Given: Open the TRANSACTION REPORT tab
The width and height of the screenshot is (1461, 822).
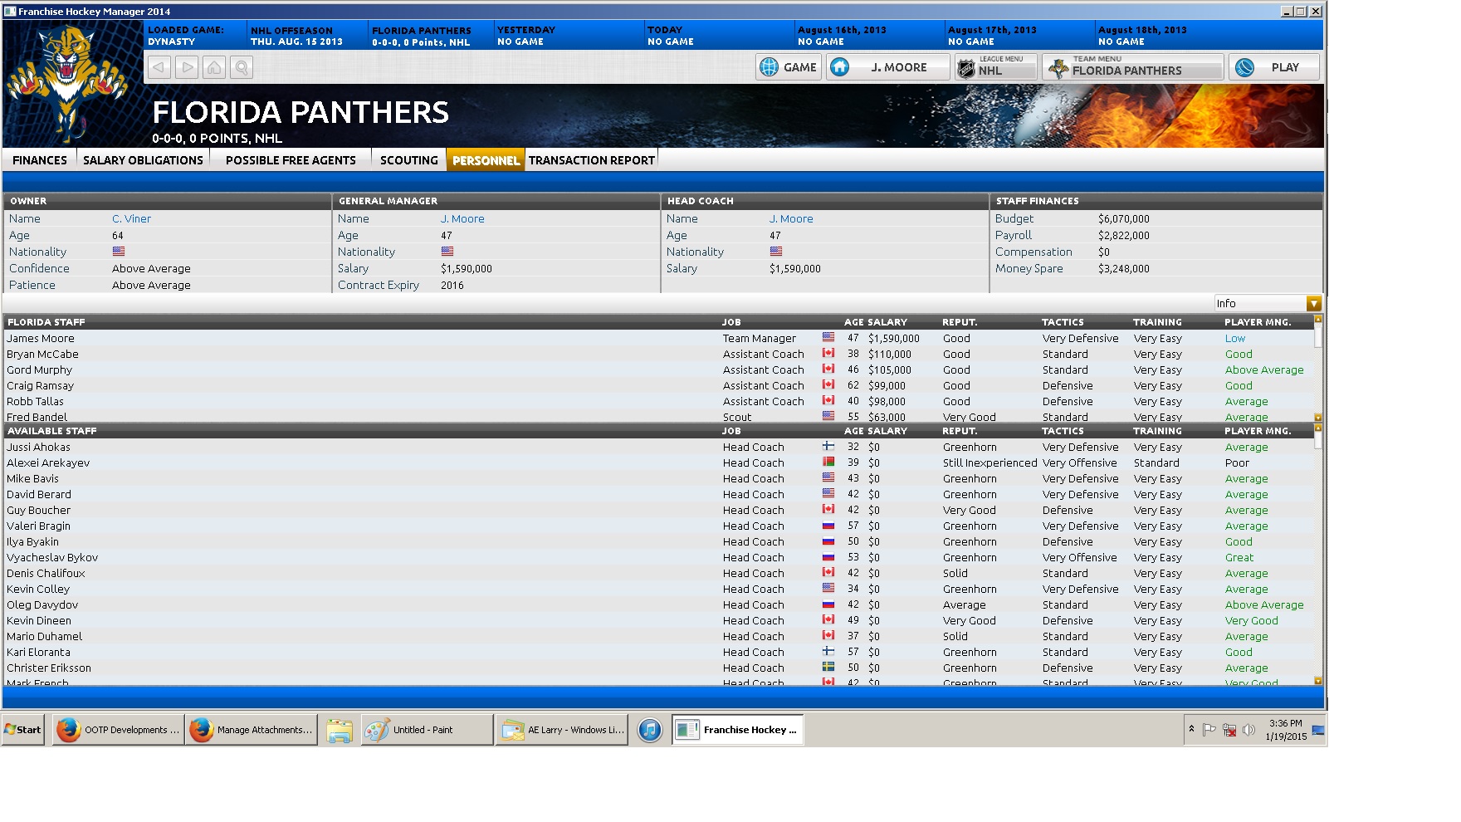Looking at the screenshot, I should [x=591, y=160].
